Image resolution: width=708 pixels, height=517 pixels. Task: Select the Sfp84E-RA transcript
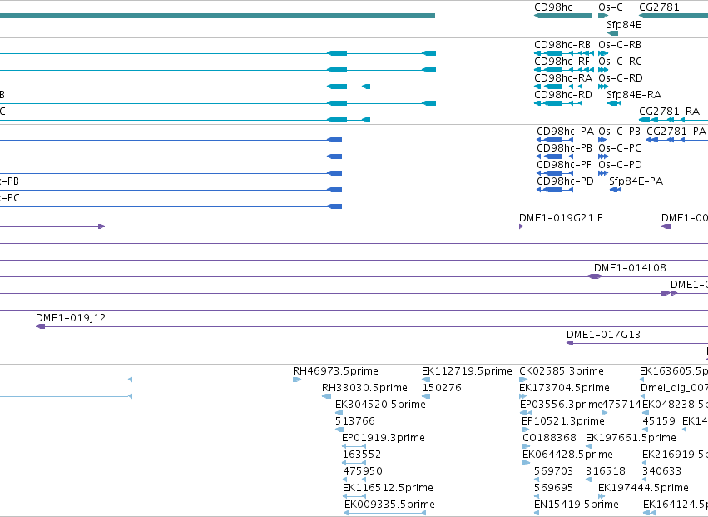click(x=615, y=103)
